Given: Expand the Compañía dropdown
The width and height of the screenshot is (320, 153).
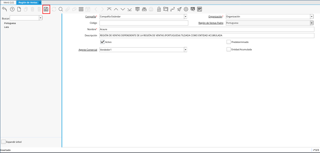Looking at the screenshot, I should click(185, 17).
